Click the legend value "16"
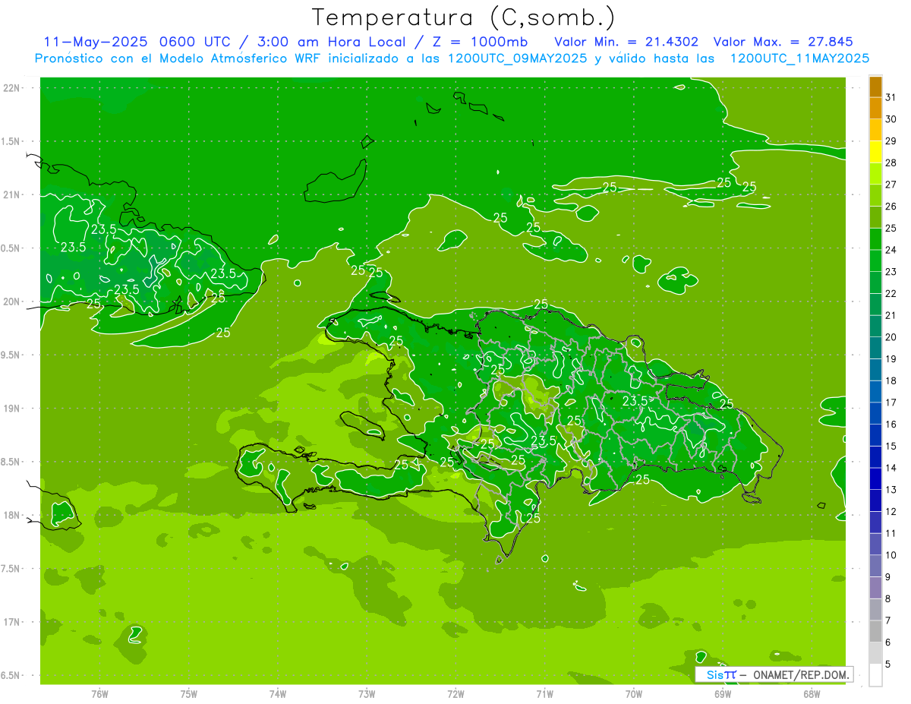This screenshot has width=911, height=704. tap(891, 425)
